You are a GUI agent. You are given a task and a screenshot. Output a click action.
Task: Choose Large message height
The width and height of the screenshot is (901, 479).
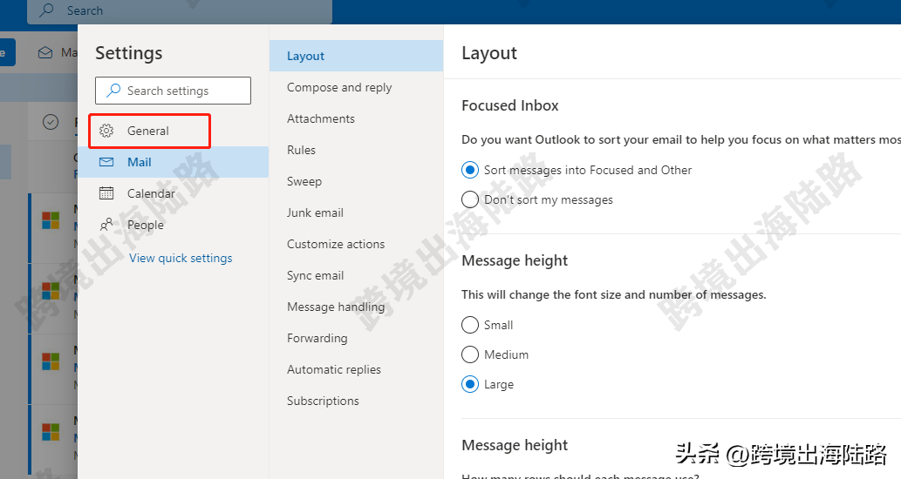470,384
